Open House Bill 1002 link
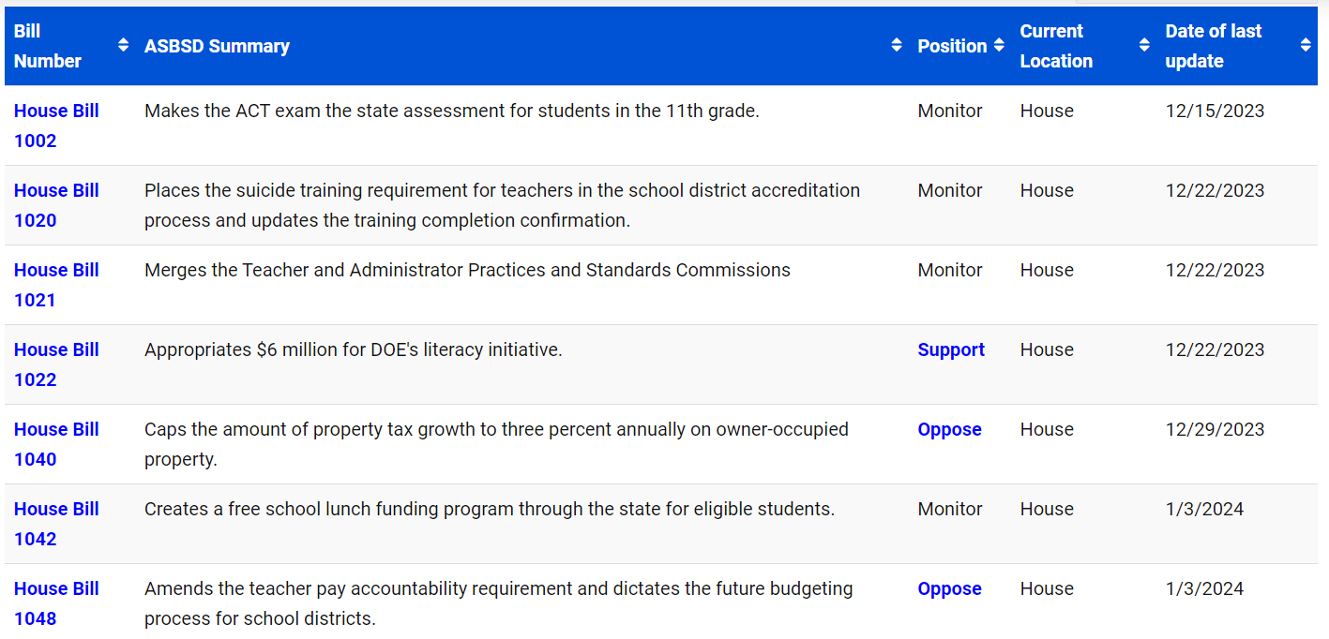This screenshot has width=1329, height=639. click(x=56, y=126)
